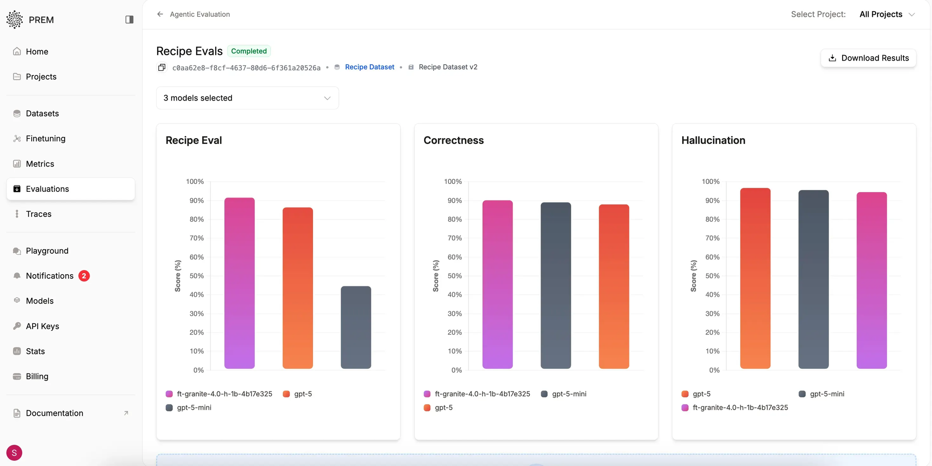Select the Datasets icon in the sidebar
The height and width of the screenshot is (466, 932).
pyautogui.click(x=17, y=113)
